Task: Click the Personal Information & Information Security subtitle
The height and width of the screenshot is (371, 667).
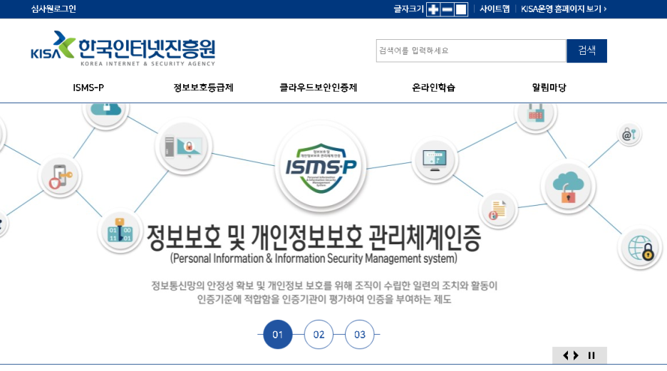Action: click(314, 258)
